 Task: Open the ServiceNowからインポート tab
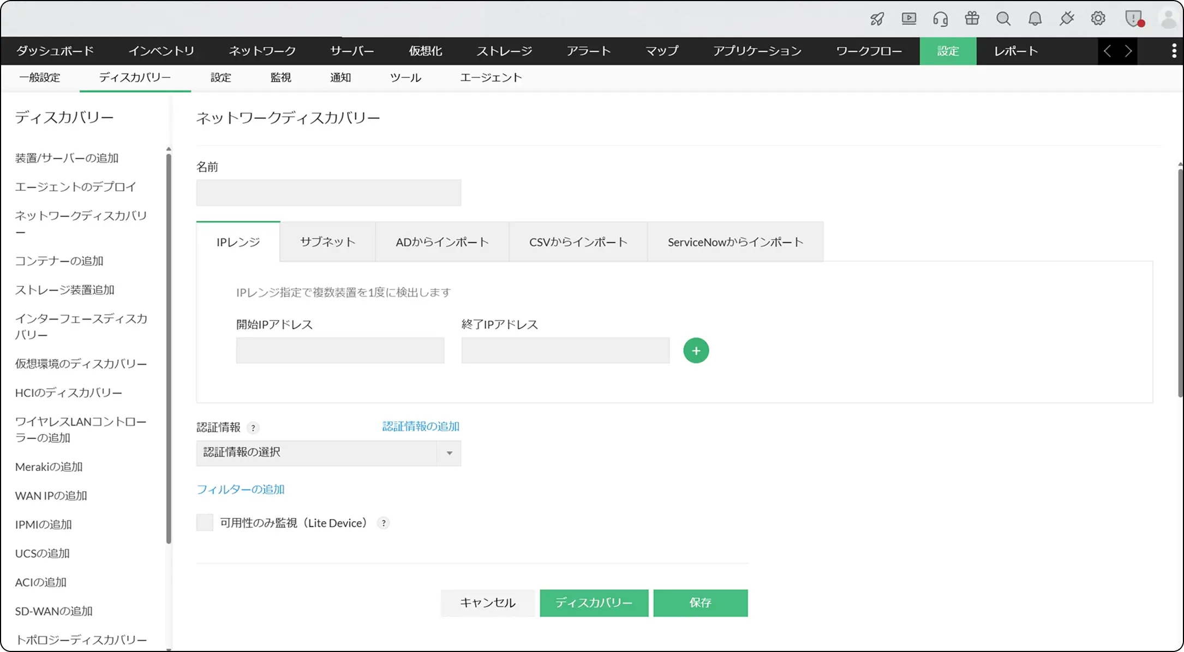735,242
